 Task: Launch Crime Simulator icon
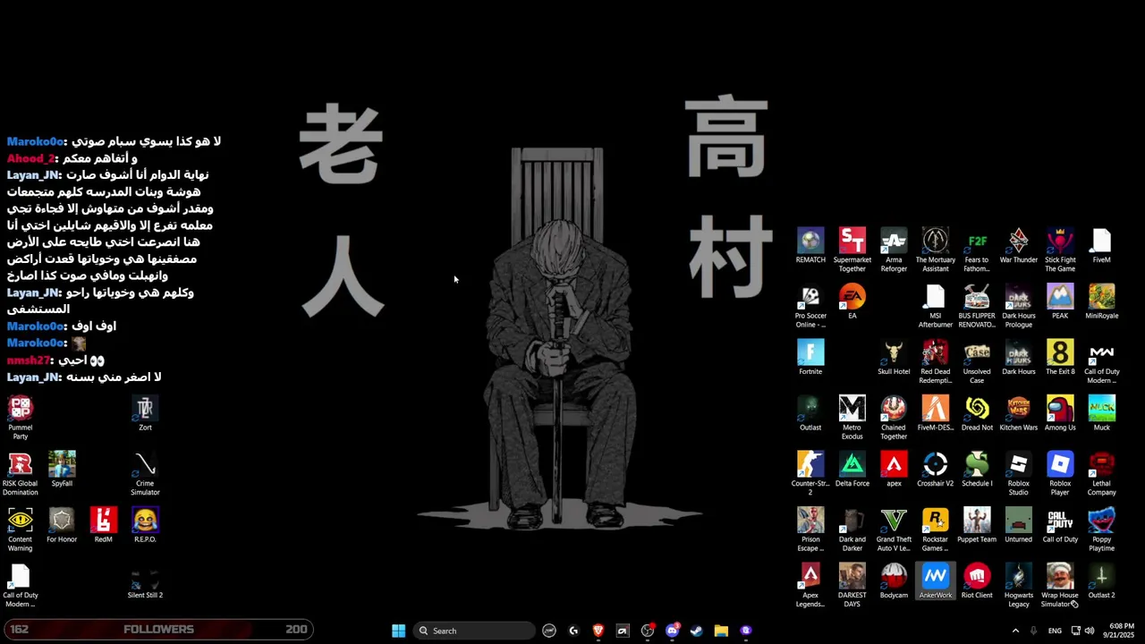click(x=145, y=474)
